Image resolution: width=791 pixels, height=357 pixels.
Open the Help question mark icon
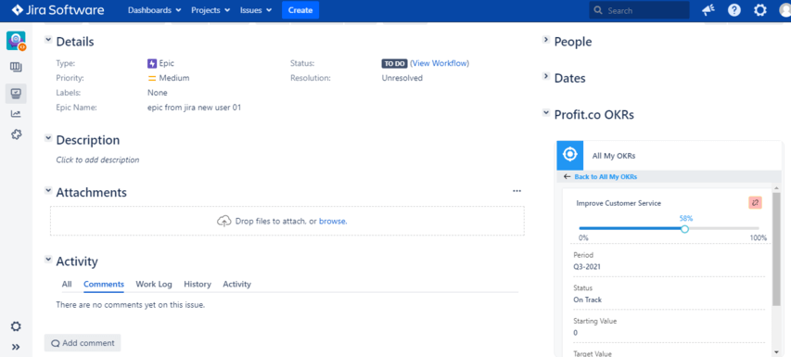click(734, 10)
